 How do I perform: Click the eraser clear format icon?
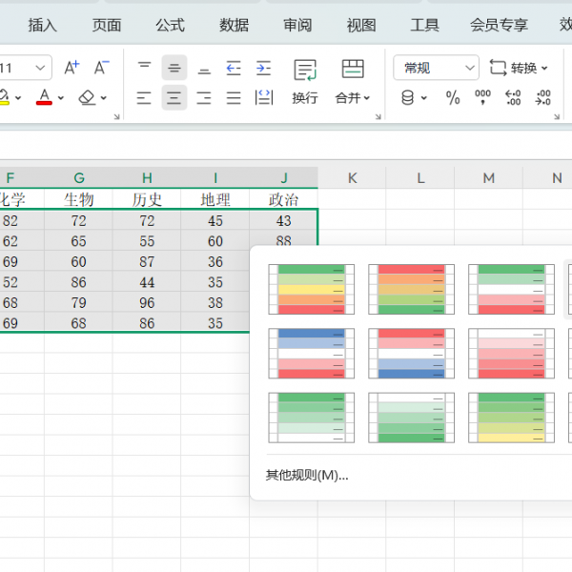[x=87, y=97]
